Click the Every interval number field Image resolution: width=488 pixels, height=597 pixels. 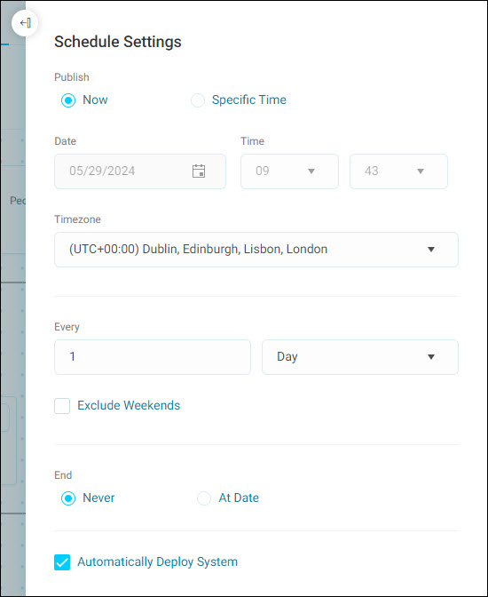point(153,357)
